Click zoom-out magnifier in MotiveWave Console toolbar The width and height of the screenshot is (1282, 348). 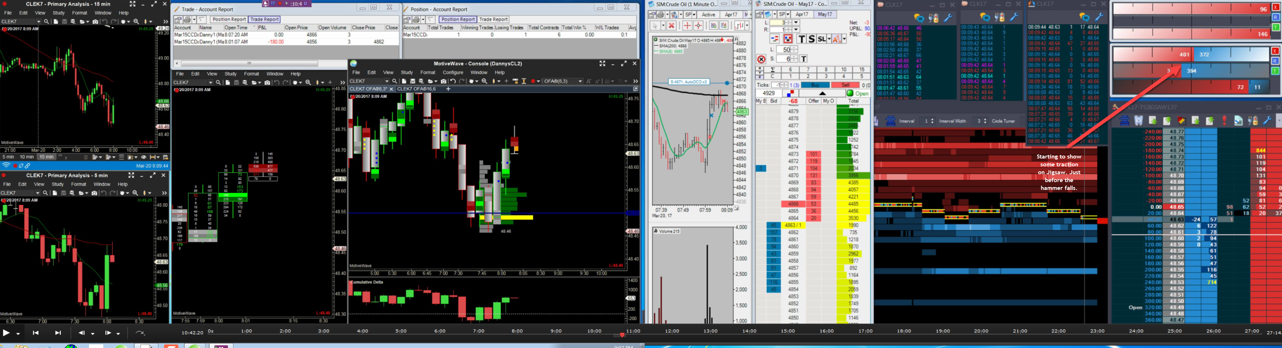pos(484,81)
